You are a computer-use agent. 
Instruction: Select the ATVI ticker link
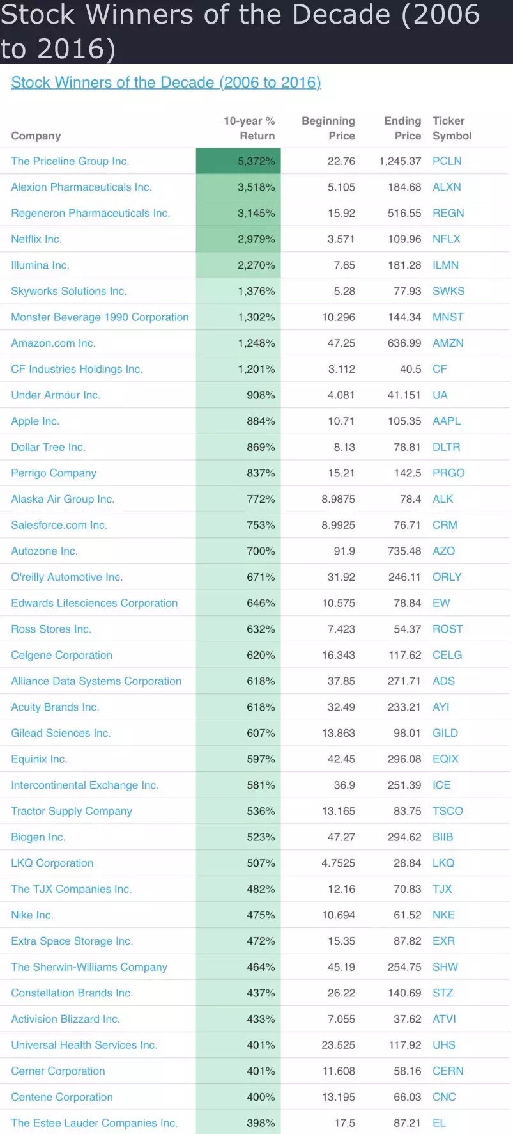(444, 1020)
